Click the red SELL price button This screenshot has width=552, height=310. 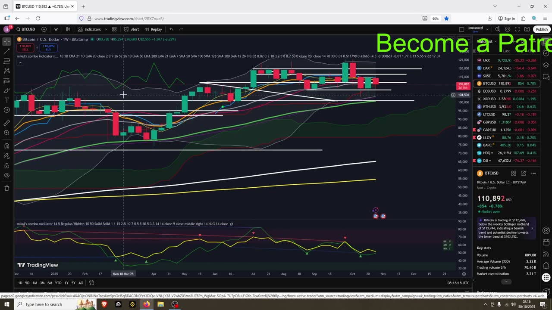pos(25,47)
